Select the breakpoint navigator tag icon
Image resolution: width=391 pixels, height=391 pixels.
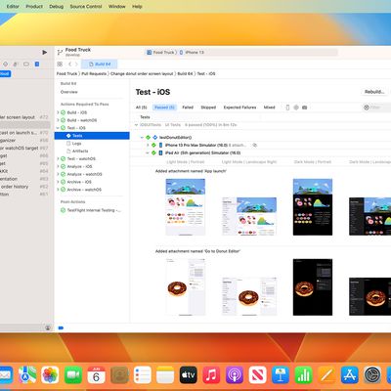(x=26, y=65)
